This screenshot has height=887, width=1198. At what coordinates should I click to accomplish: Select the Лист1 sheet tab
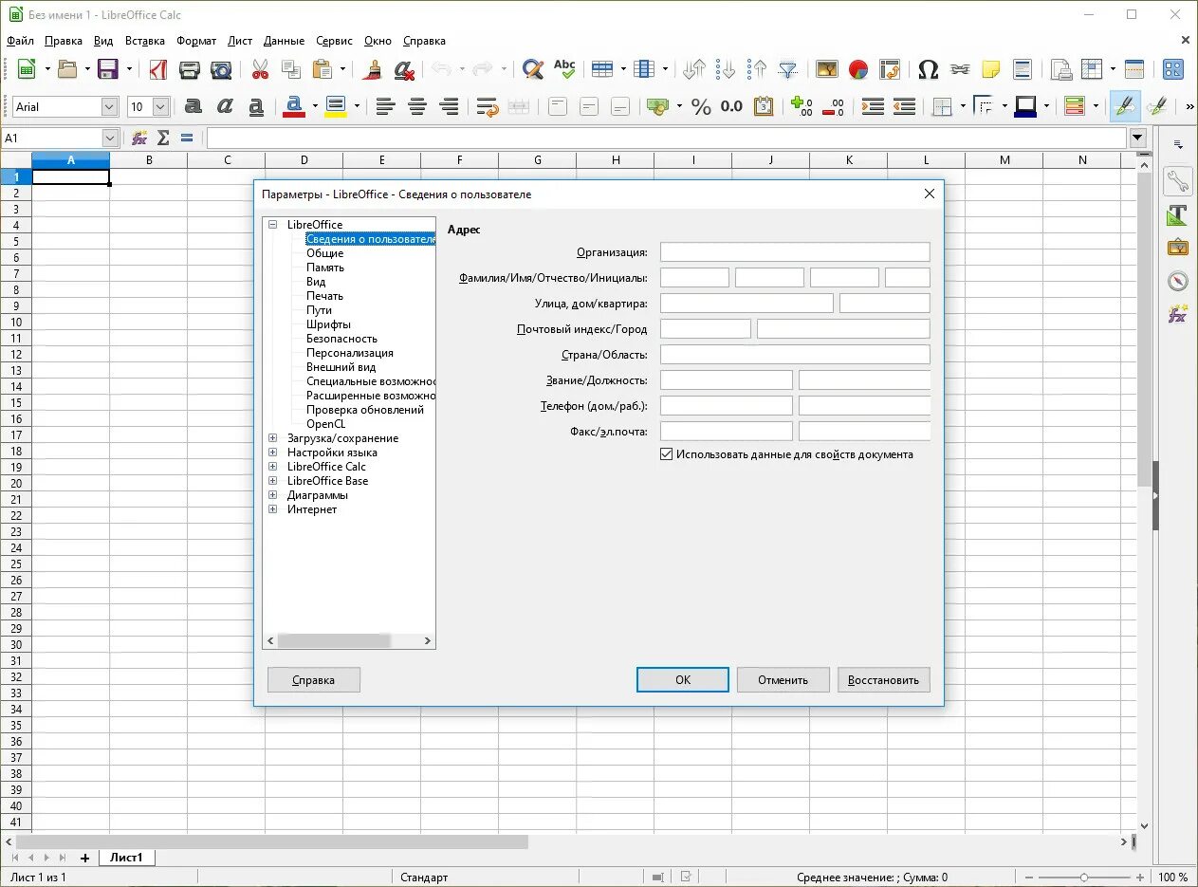tap(127, 858)
